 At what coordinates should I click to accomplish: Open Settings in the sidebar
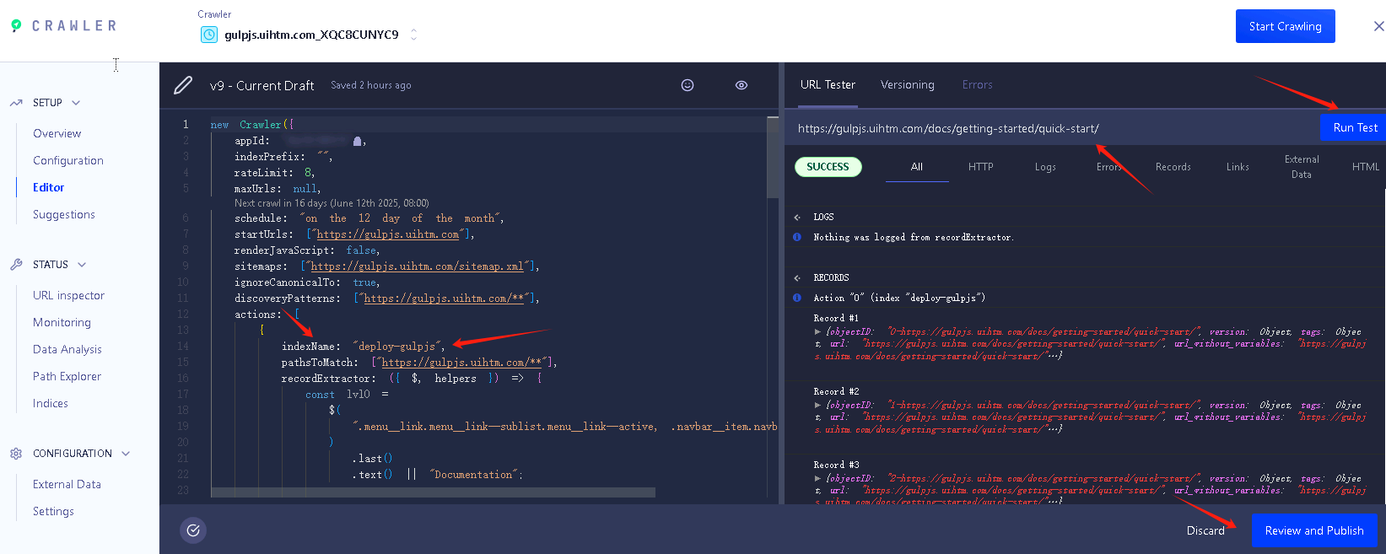(x=53, y=511)
